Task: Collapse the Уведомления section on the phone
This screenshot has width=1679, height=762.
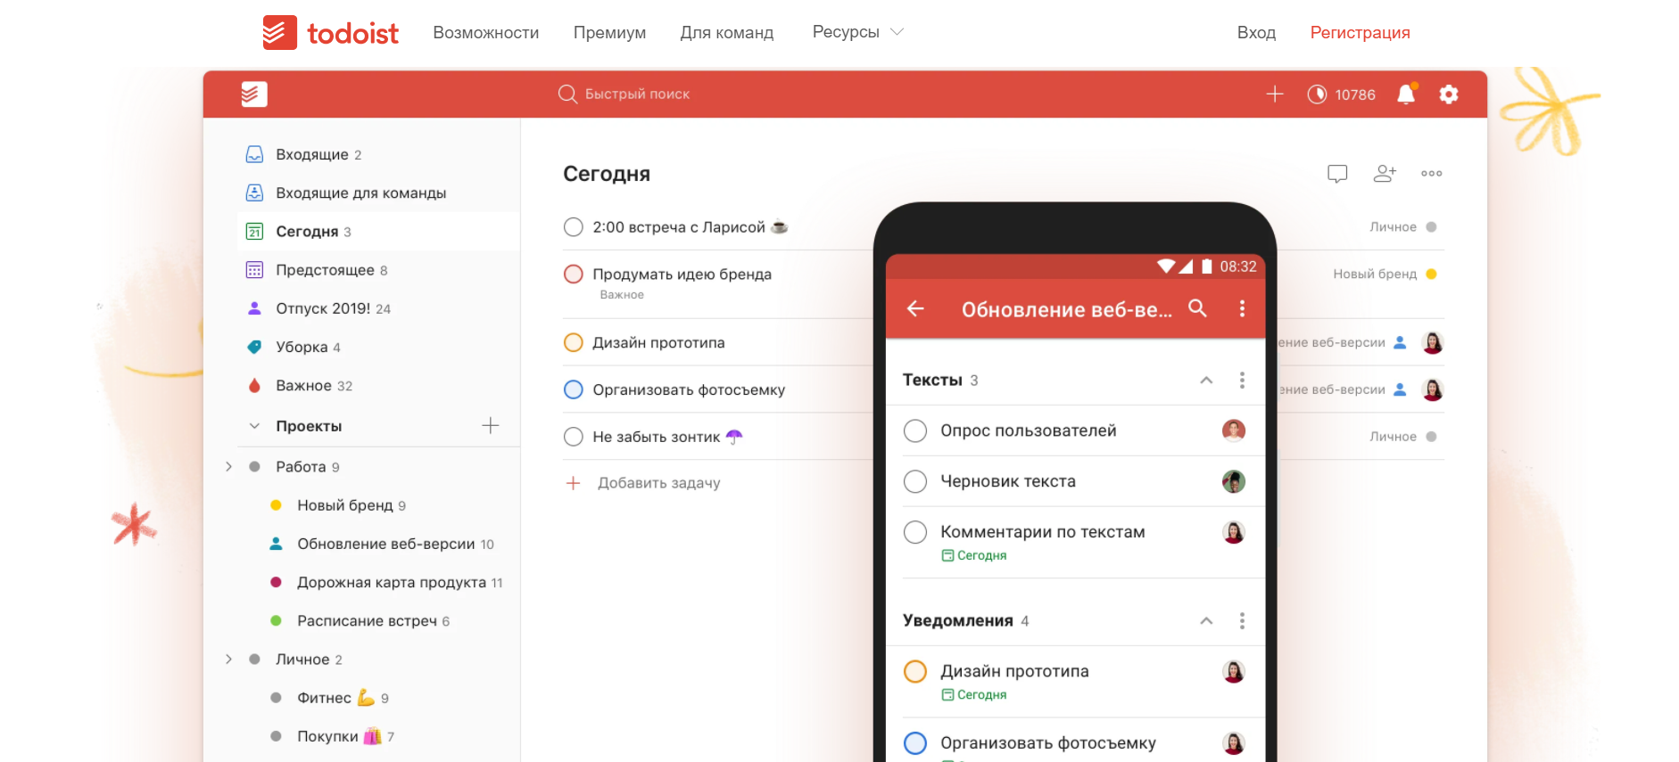Action: click(1206, 621)
